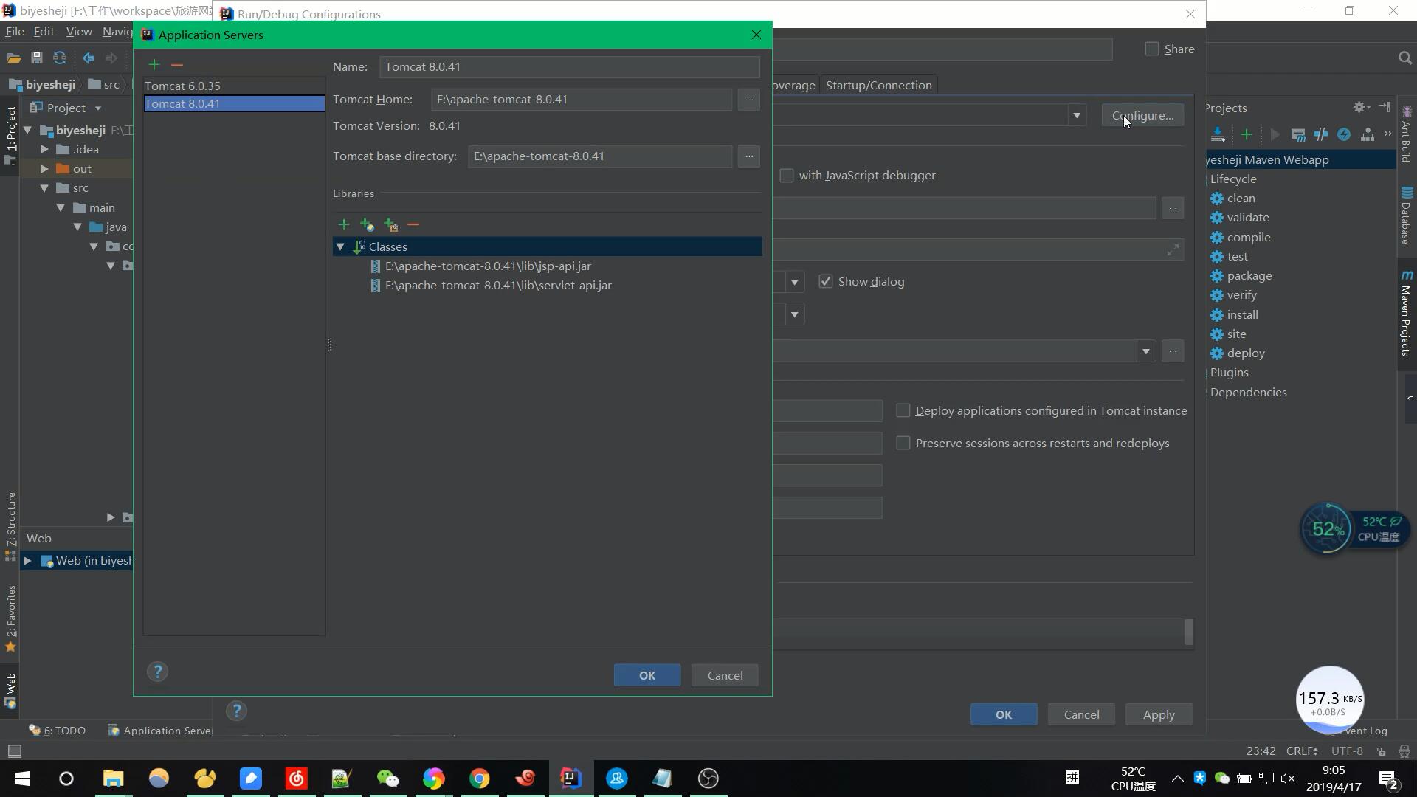Collapse the Classes library node

click(x=340, y=247)
